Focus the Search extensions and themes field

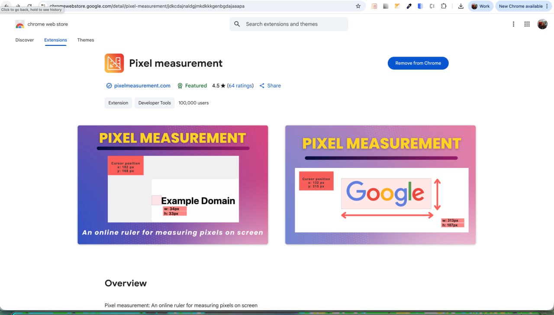tap(294, 24)
